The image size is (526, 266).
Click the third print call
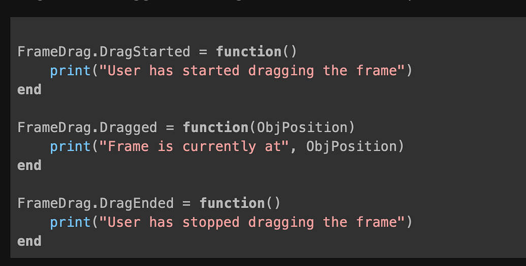(71, 222)
